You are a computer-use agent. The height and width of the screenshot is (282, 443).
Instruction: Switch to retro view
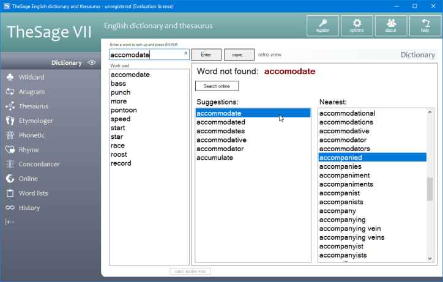coord(270,54)
